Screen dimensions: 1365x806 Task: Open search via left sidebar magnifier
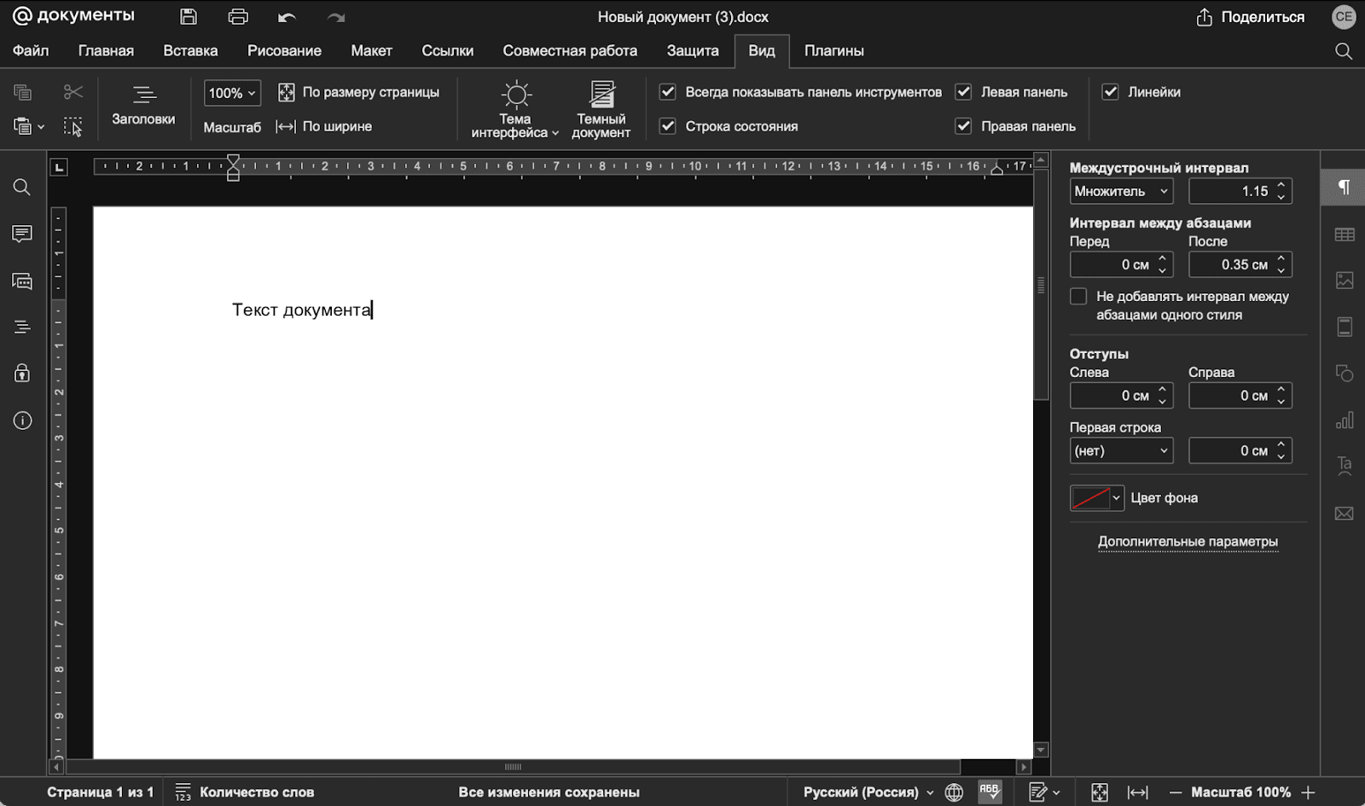pos(22,187)
